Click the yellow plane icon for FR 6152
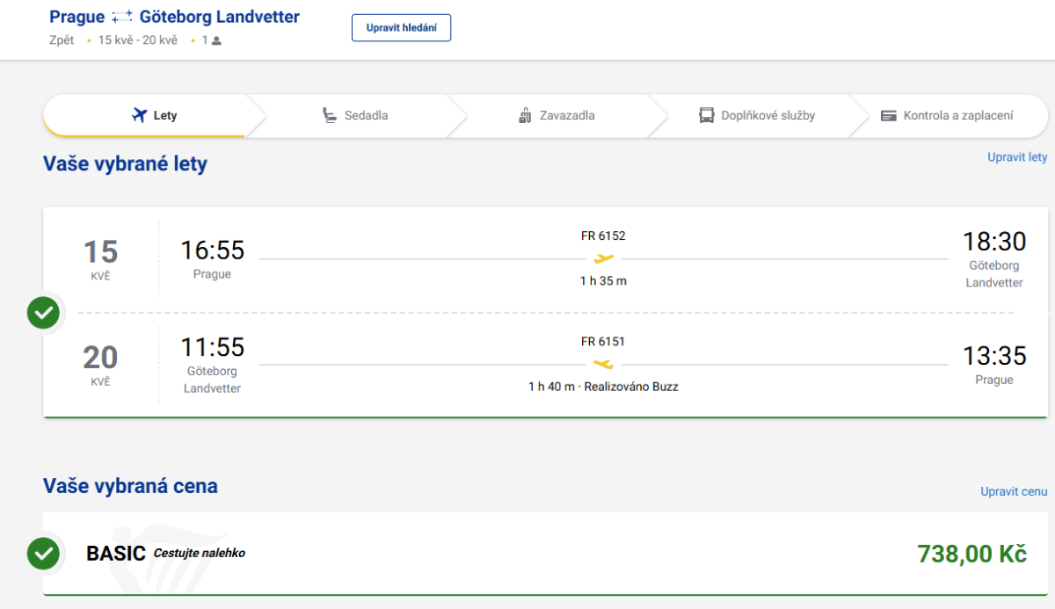The width and height of the screenshot is (1055, 609). click(603, 258)
